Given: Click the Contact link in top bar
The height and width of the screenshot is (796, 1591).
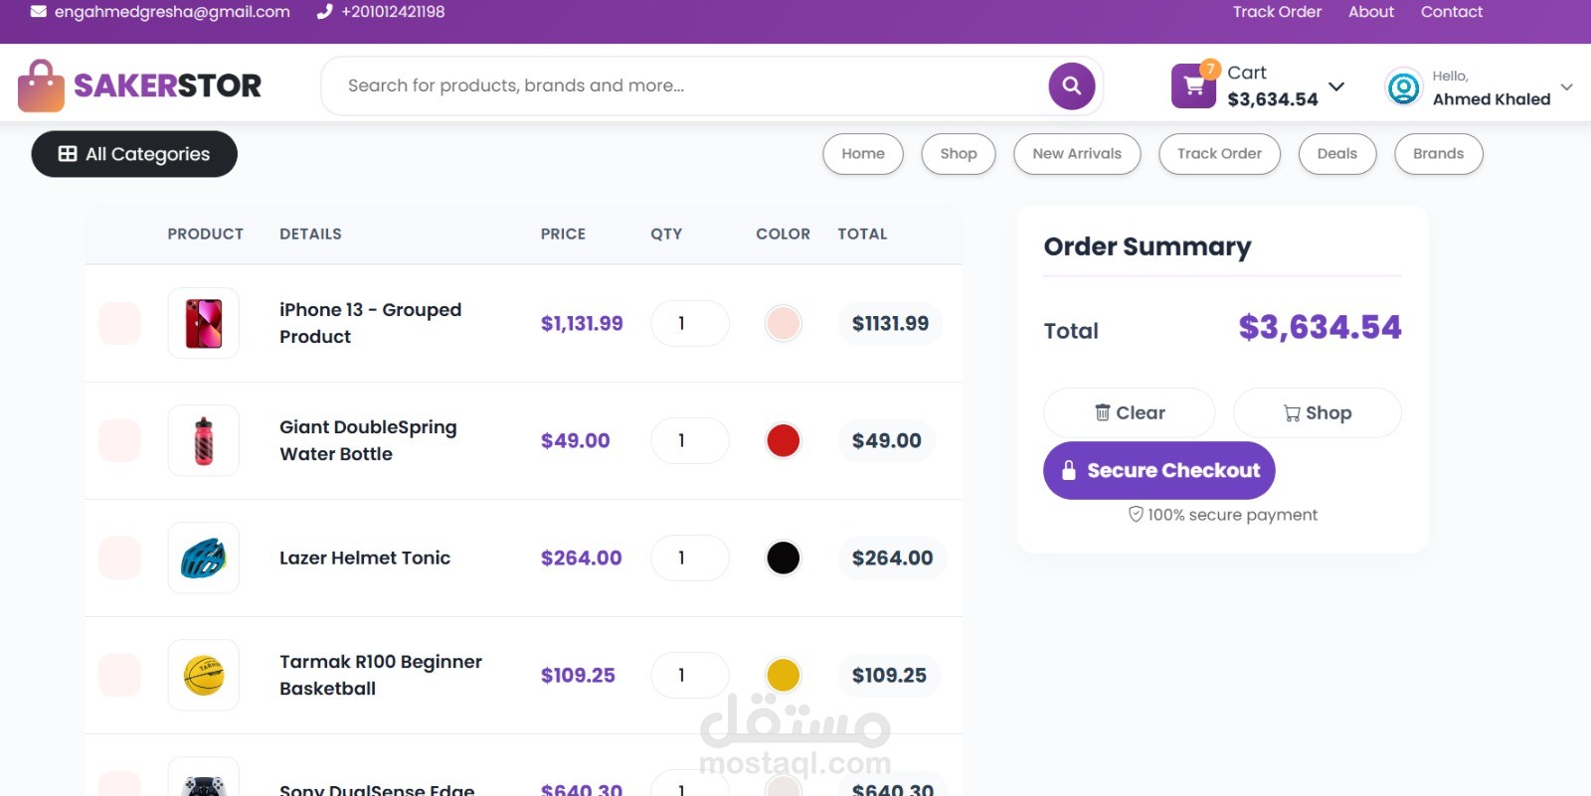Looking at the screenshot, I should [x=1452, y=12].
